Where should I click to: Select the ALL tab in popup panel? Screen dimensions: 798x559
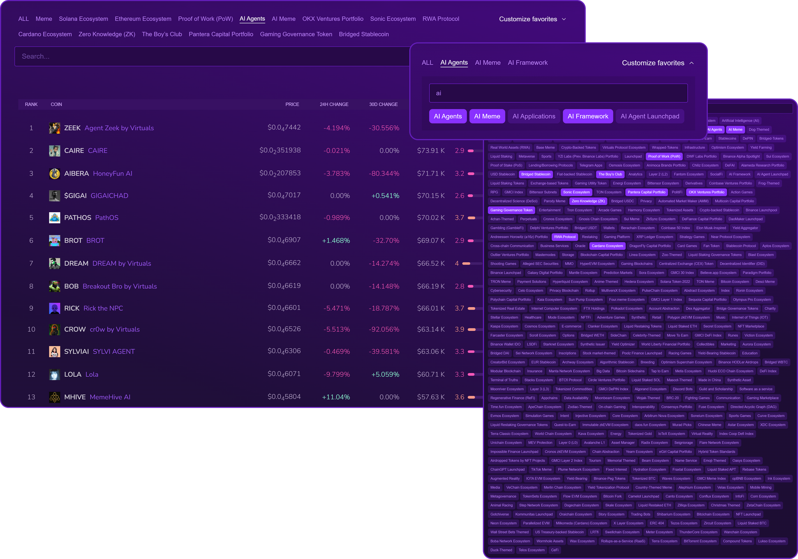(427, 63)
